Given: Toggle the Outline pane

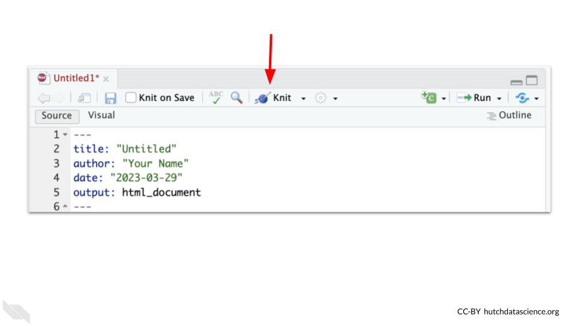Looking at the screenshot, I should click(x=509, y=115).
